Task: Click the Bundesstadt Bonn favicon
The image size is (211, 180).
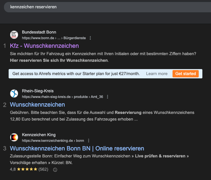Action: [14, 35]
